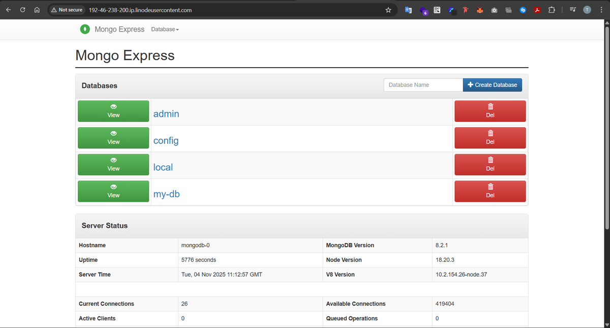
Task: Open the local database link
Action: coord(163,167)
